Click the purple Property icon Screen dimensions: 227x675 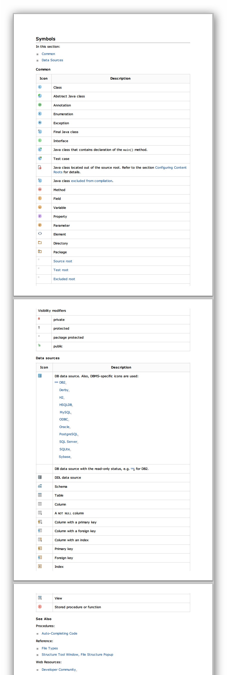40,216
